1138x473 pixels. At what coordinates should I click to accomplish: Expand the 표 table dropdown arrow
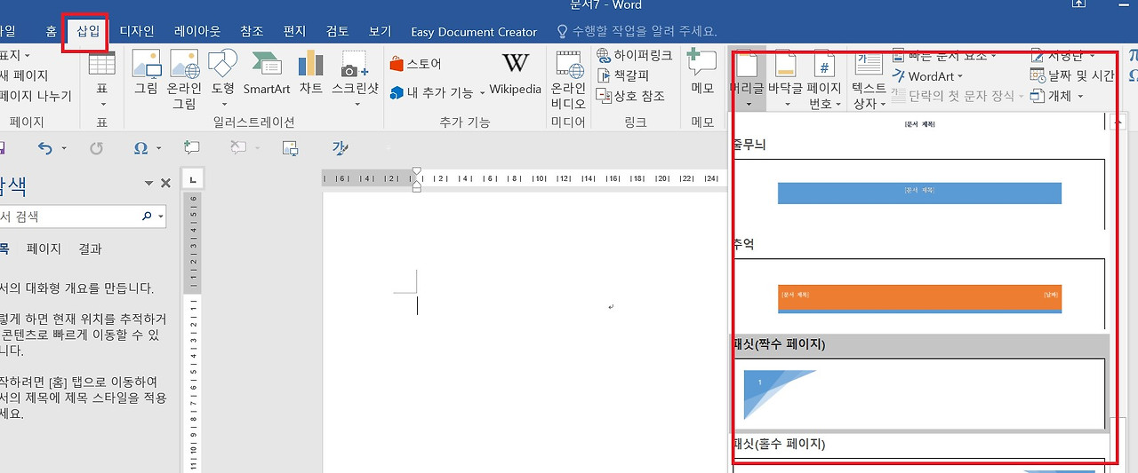[x=102, y=104]
